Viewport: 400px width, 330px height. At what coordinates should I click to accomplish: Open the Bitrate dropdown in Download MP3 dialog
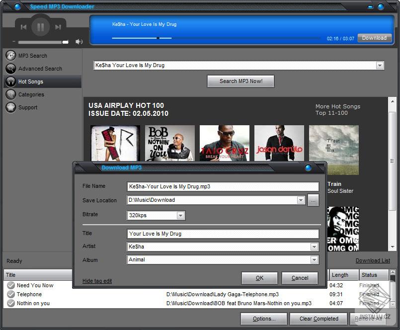[x=180, y=215]
